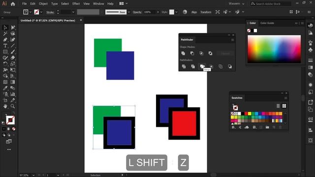The width and height of the screenshot is (315, 177).
Task: Change screen mode at toolbar bottom
Action: point(9,142)
